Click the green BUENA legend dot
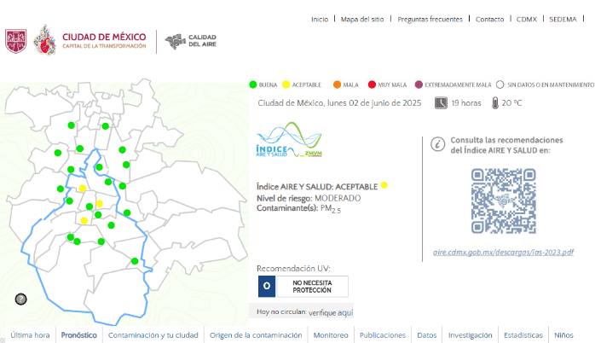The image size is (595, 343). (252, 84)
